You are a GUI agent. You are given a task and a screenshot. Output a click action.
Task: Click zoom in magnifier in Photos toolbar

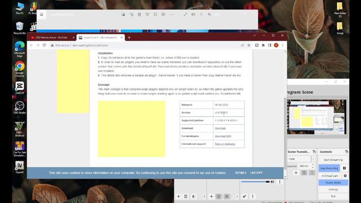(x=209, y=15)
